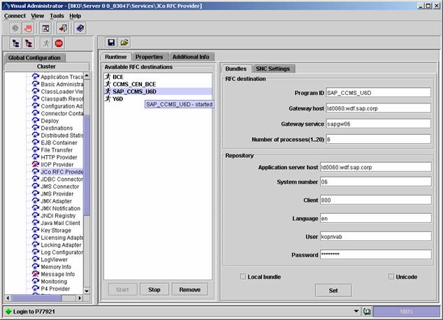
Task: Click the open folder icon beside save
Action: point(124,43)
